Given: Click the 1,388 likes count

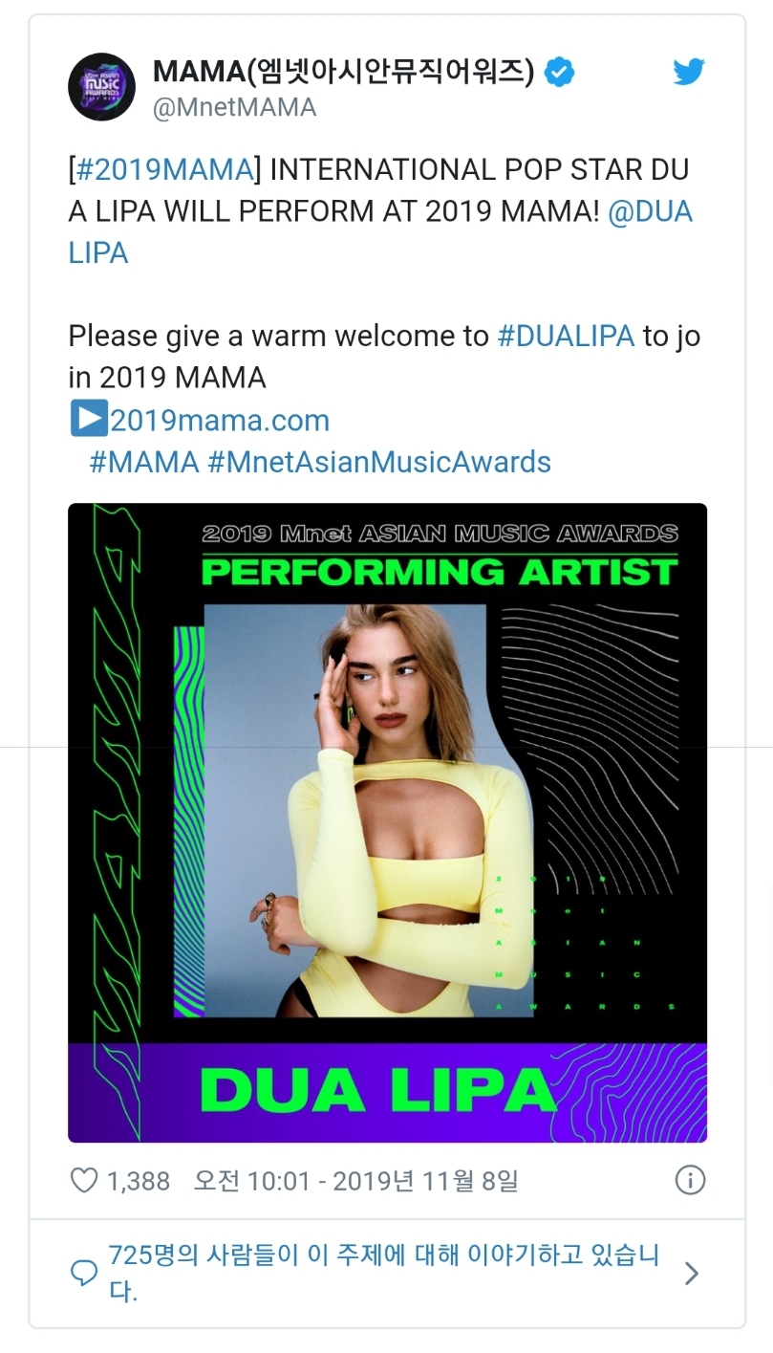Looking at the screenshot, I should click(139, 1182).
